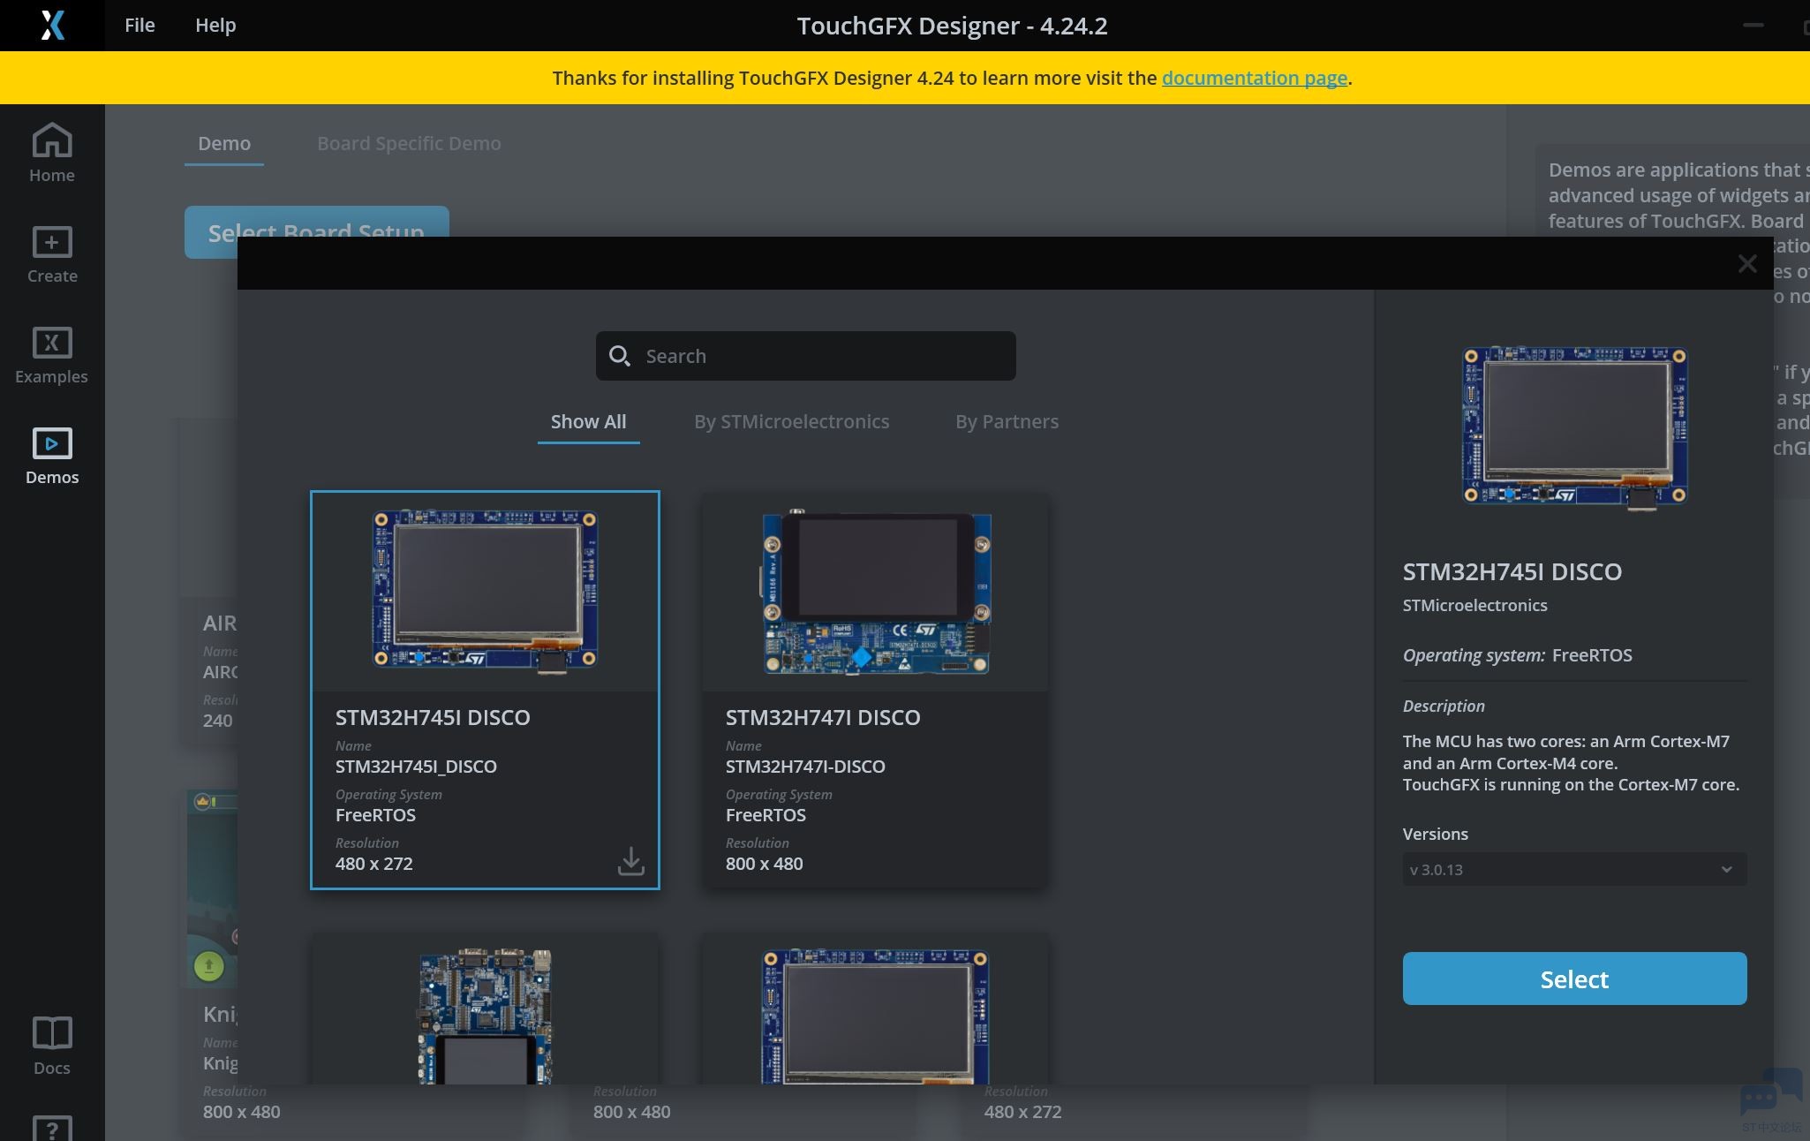Click the 800 x 480 resolution on STM32H747I card

click(x=765, y=864)
